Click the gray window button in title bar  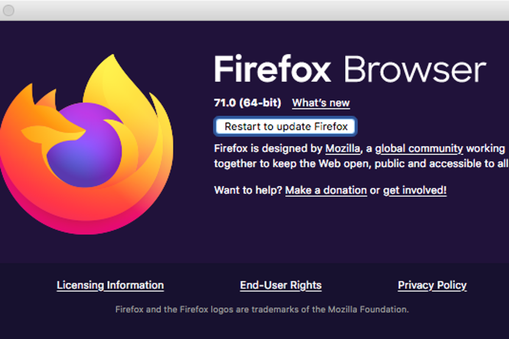(8, 10)
